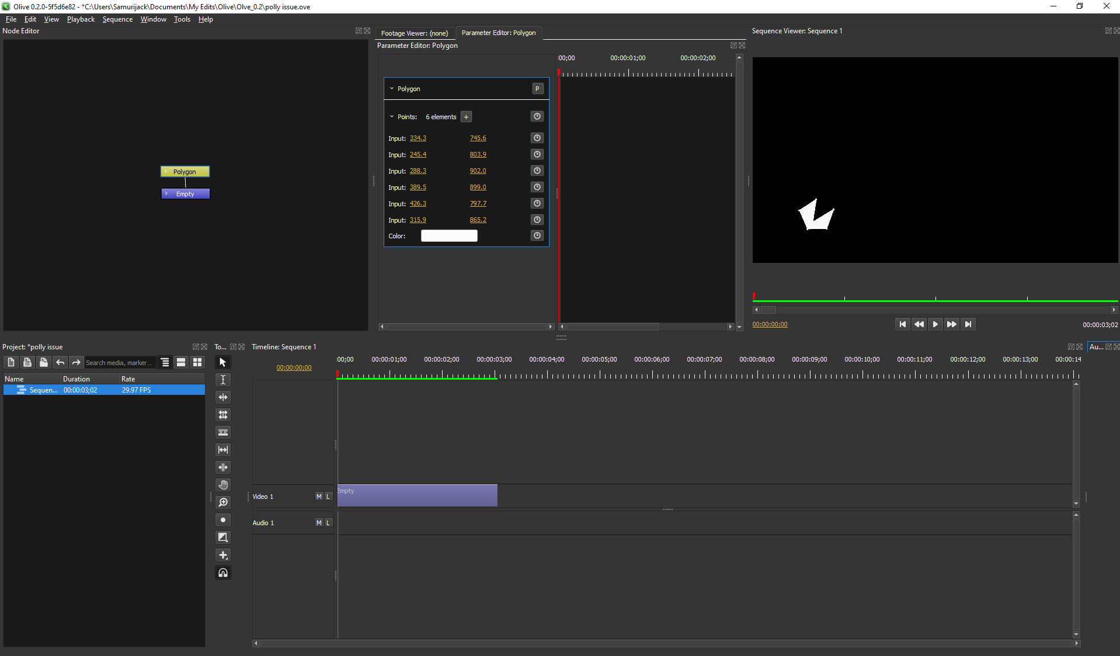Image resolution: width=1120 pixels, height=656 pixels.
Task: Click the Open project icon
Action: pos(27,362)
